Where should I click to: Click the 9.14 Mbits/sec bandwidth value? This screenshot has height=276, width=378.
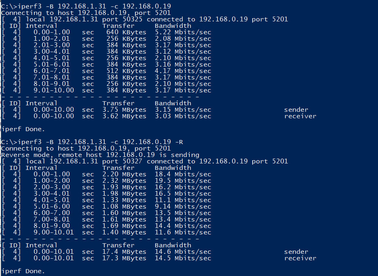click(183, 207)
